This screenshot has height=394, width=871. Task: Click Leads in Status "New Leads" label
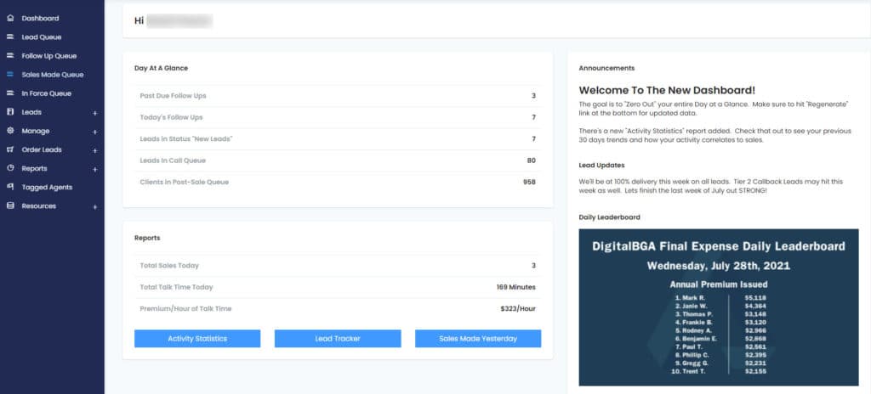tap(186, 138)
